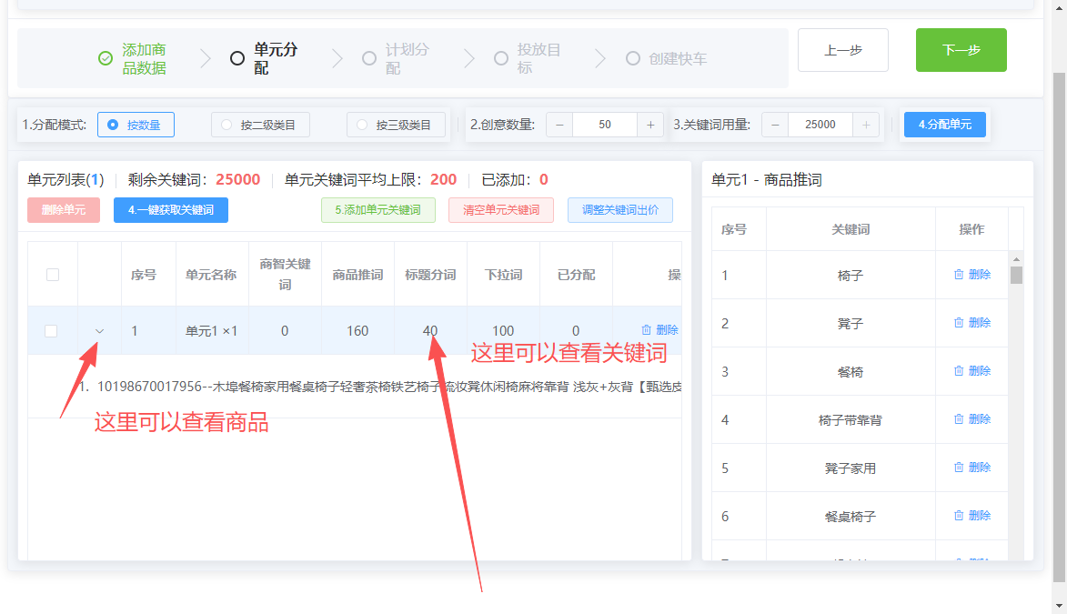Select 按二级类目 allocation mode
Image resolution: width=1067 pixels, height=614 pixels.
[261, 125]
